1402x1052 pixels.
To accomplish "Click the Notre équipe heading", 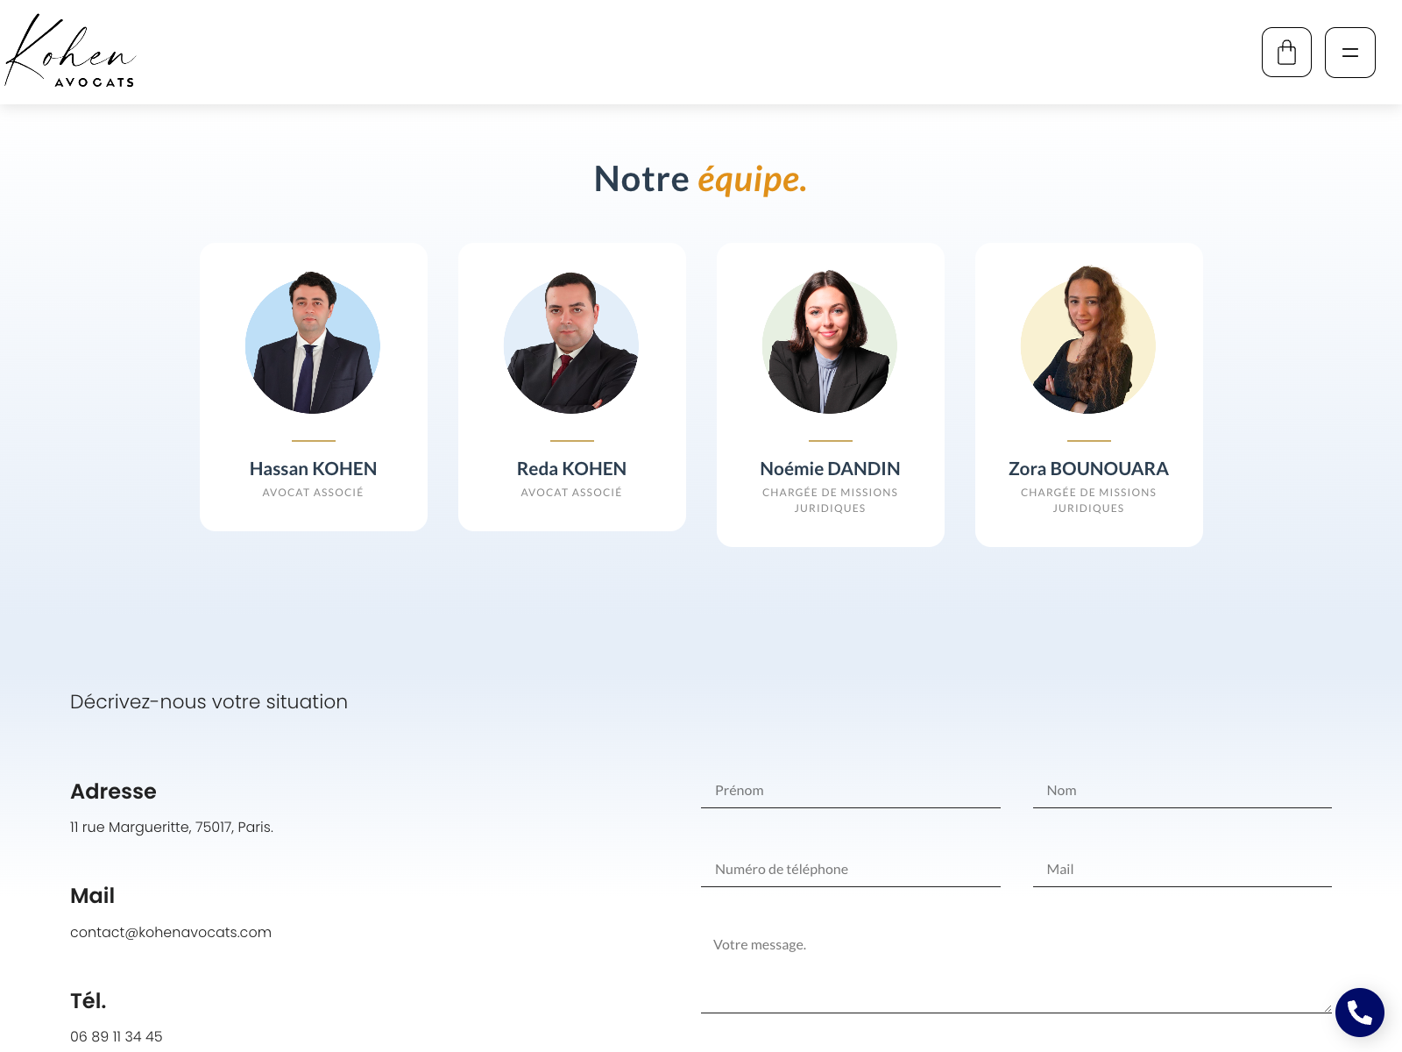I will [701, 180].
